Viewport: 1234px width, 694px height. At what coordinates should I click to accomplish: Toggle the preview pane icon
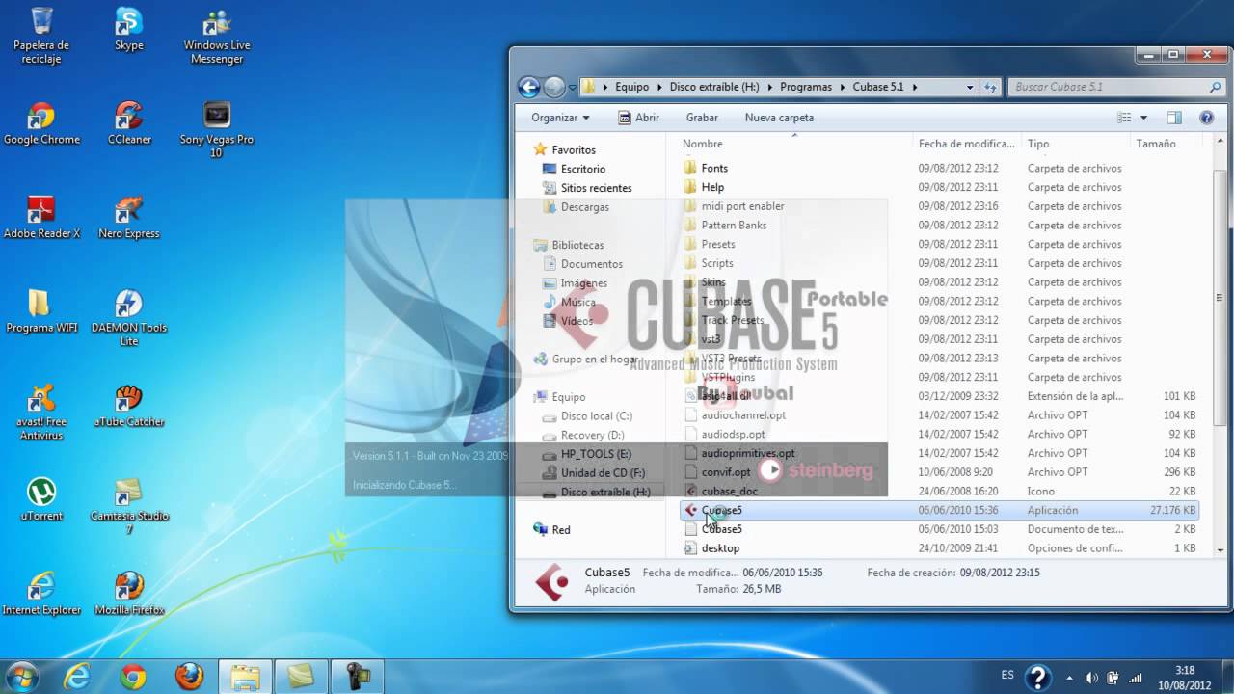tap(1173, 118)
